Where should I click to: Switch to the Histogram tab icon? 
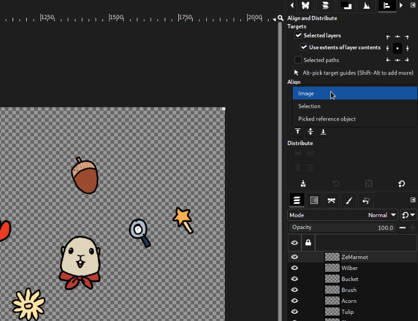click(x=367, y=5)
